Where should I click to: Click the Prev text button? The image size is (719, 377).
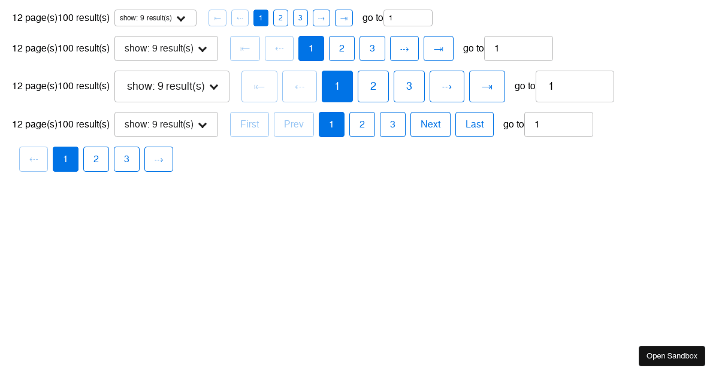pos(294,124)
